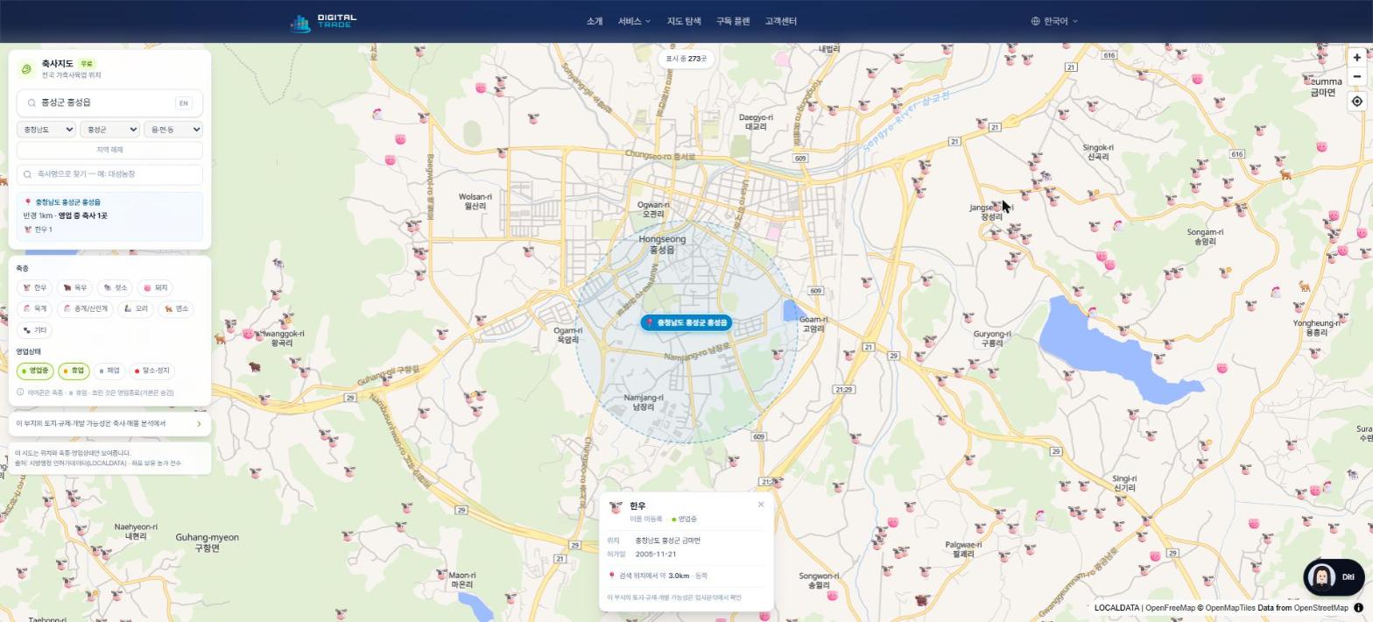Enable the 폐업 status filter
This screenshot has width=1373, height=622.
109,371
